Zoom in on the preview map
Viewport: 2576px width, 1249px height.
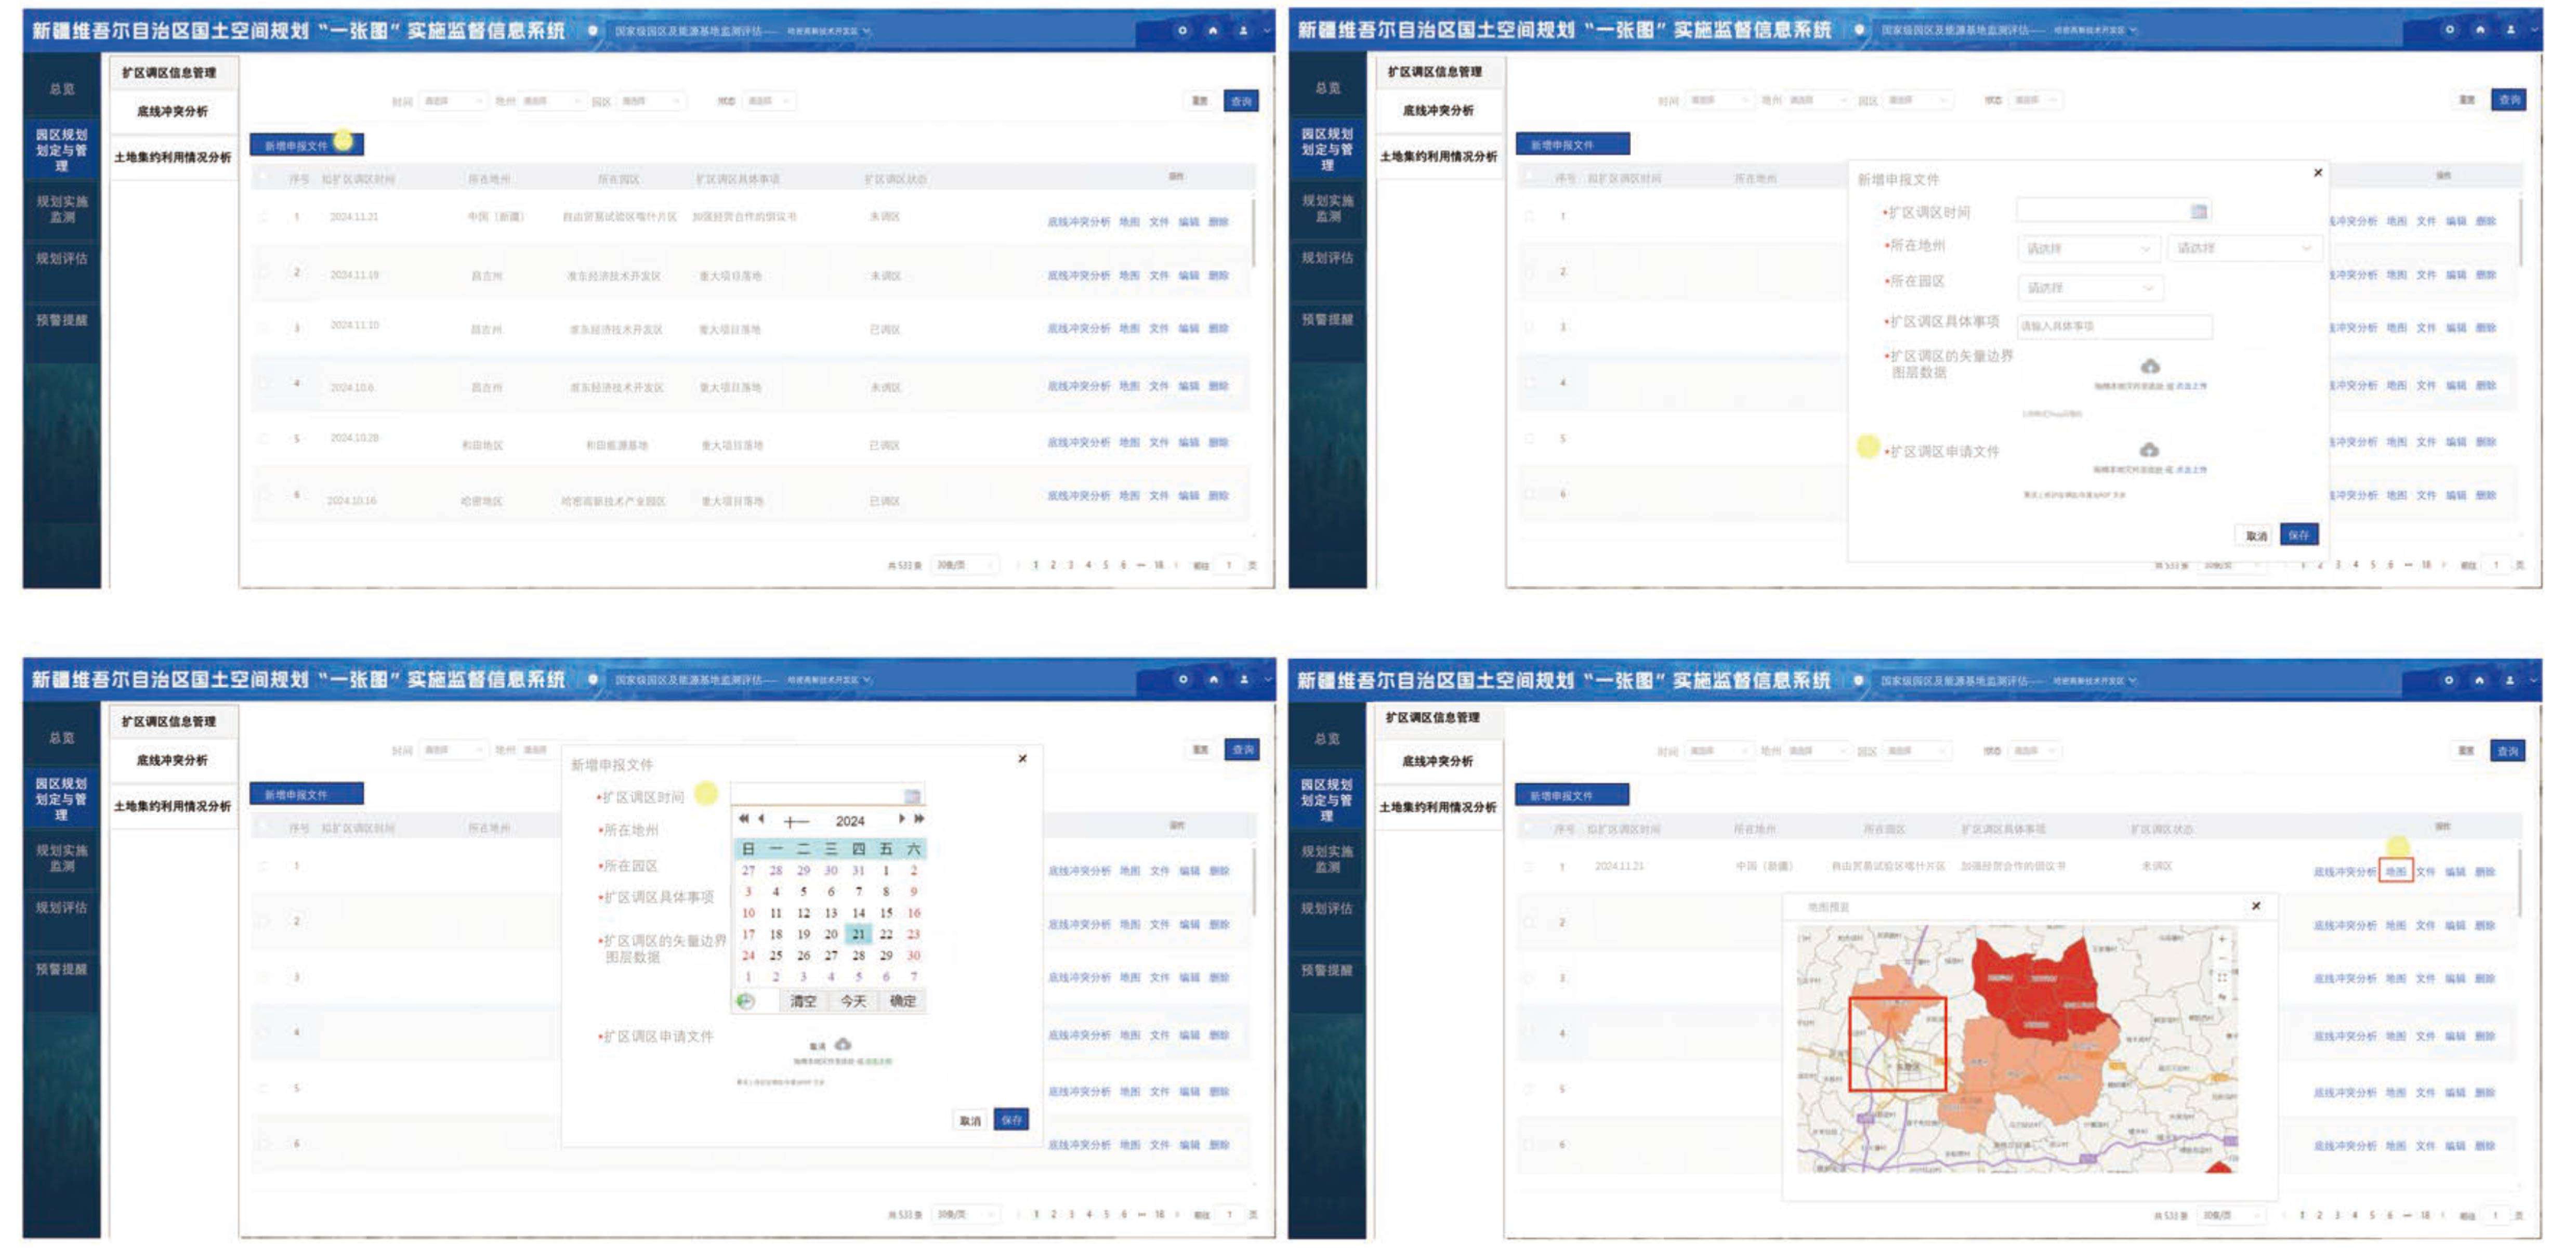pyautogui.click(x=2222, y=939)
